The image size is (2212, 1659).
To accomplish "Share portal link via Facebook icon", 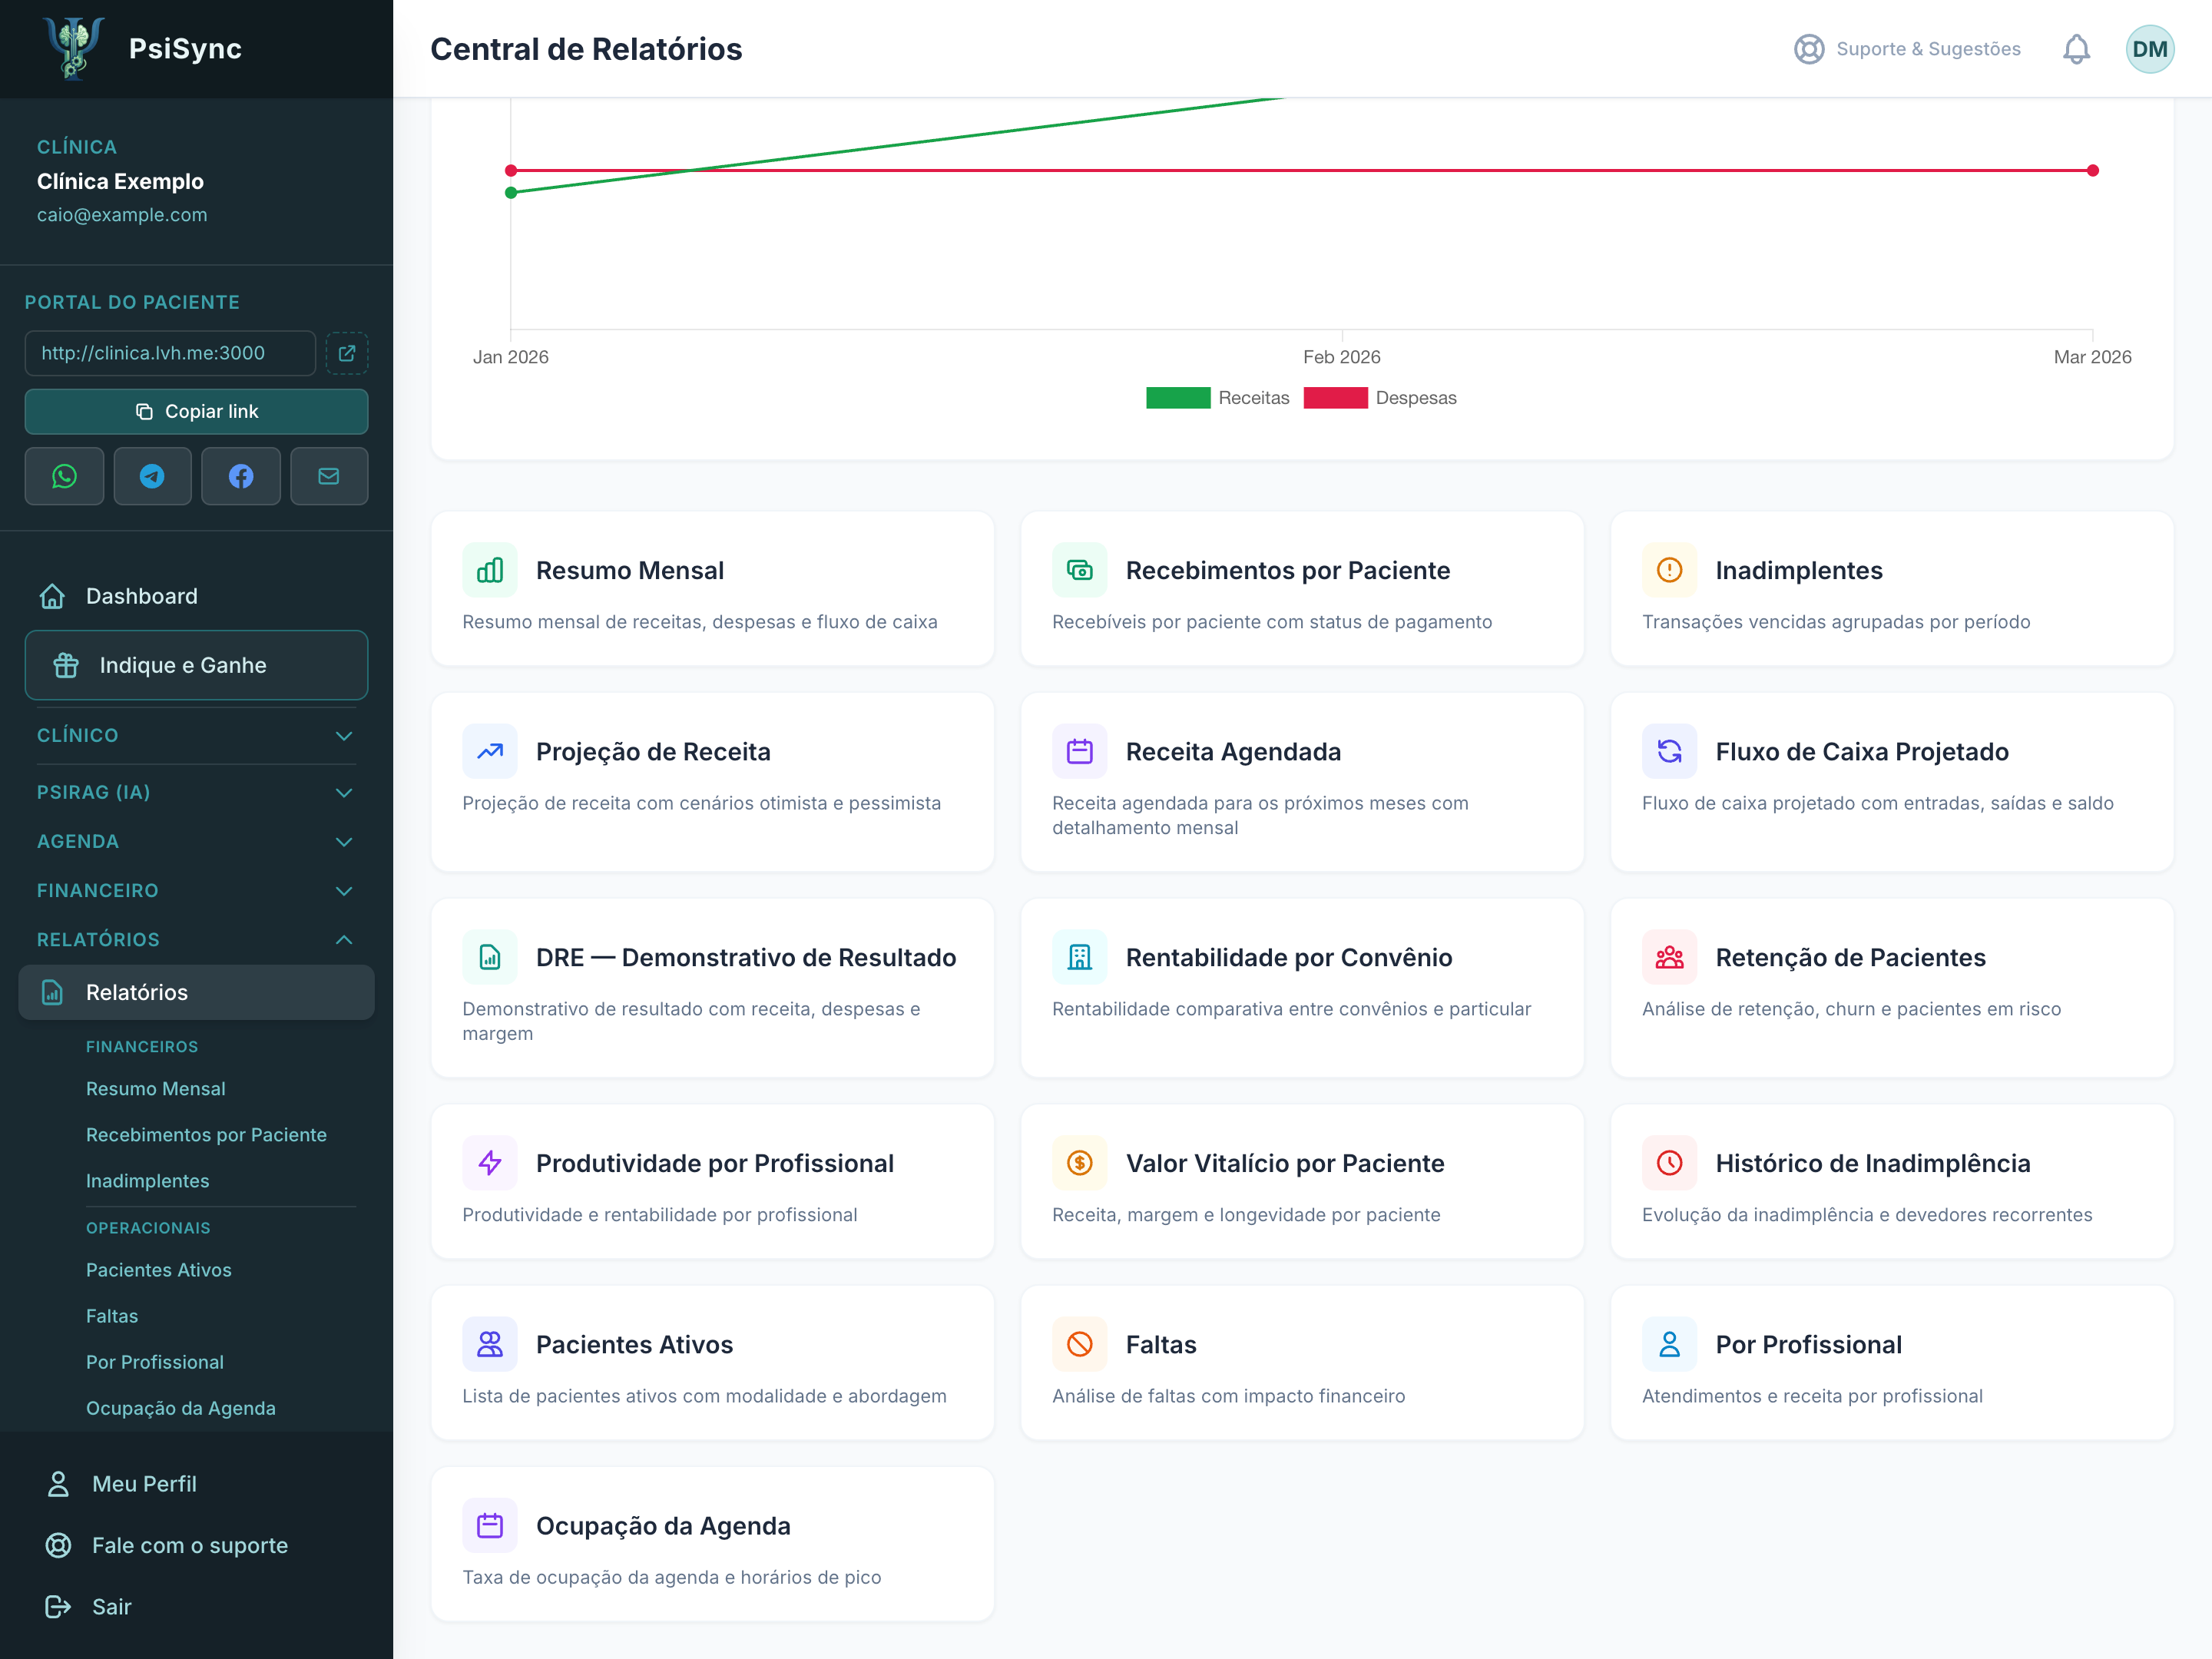I will 241,476.
